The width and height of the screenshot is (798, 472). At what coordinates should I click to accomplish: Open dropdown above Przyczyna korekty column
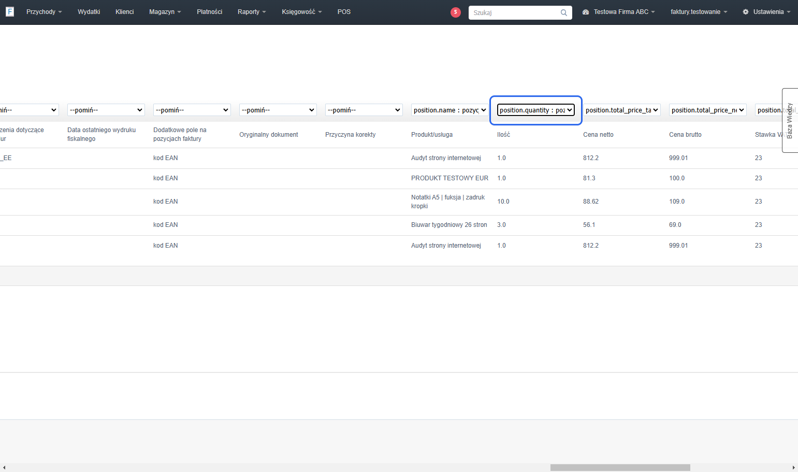(x=364, y=110)
